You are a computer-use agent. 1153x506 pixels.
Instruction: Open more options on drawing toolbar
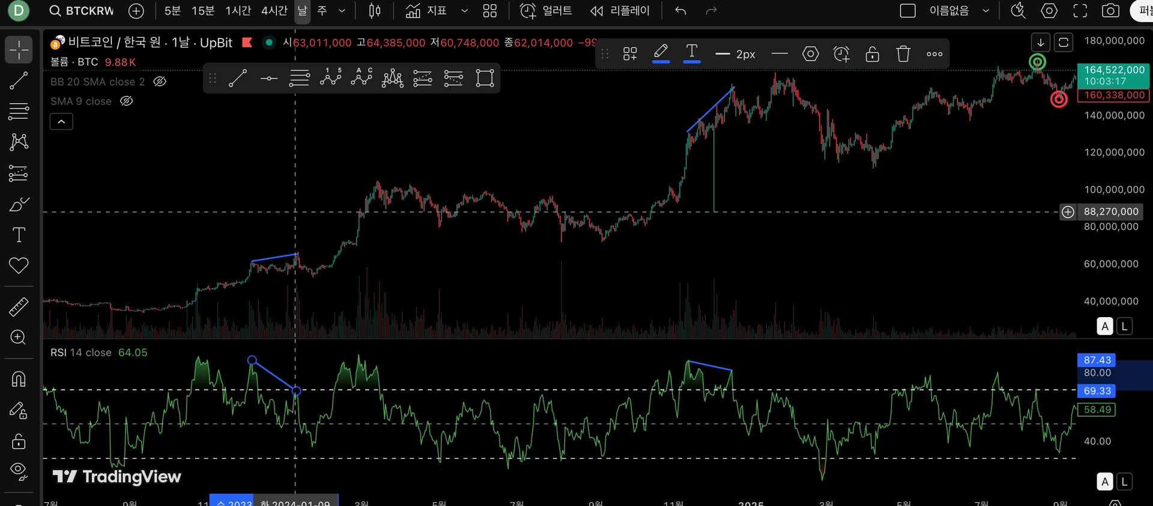pos(934,54)
